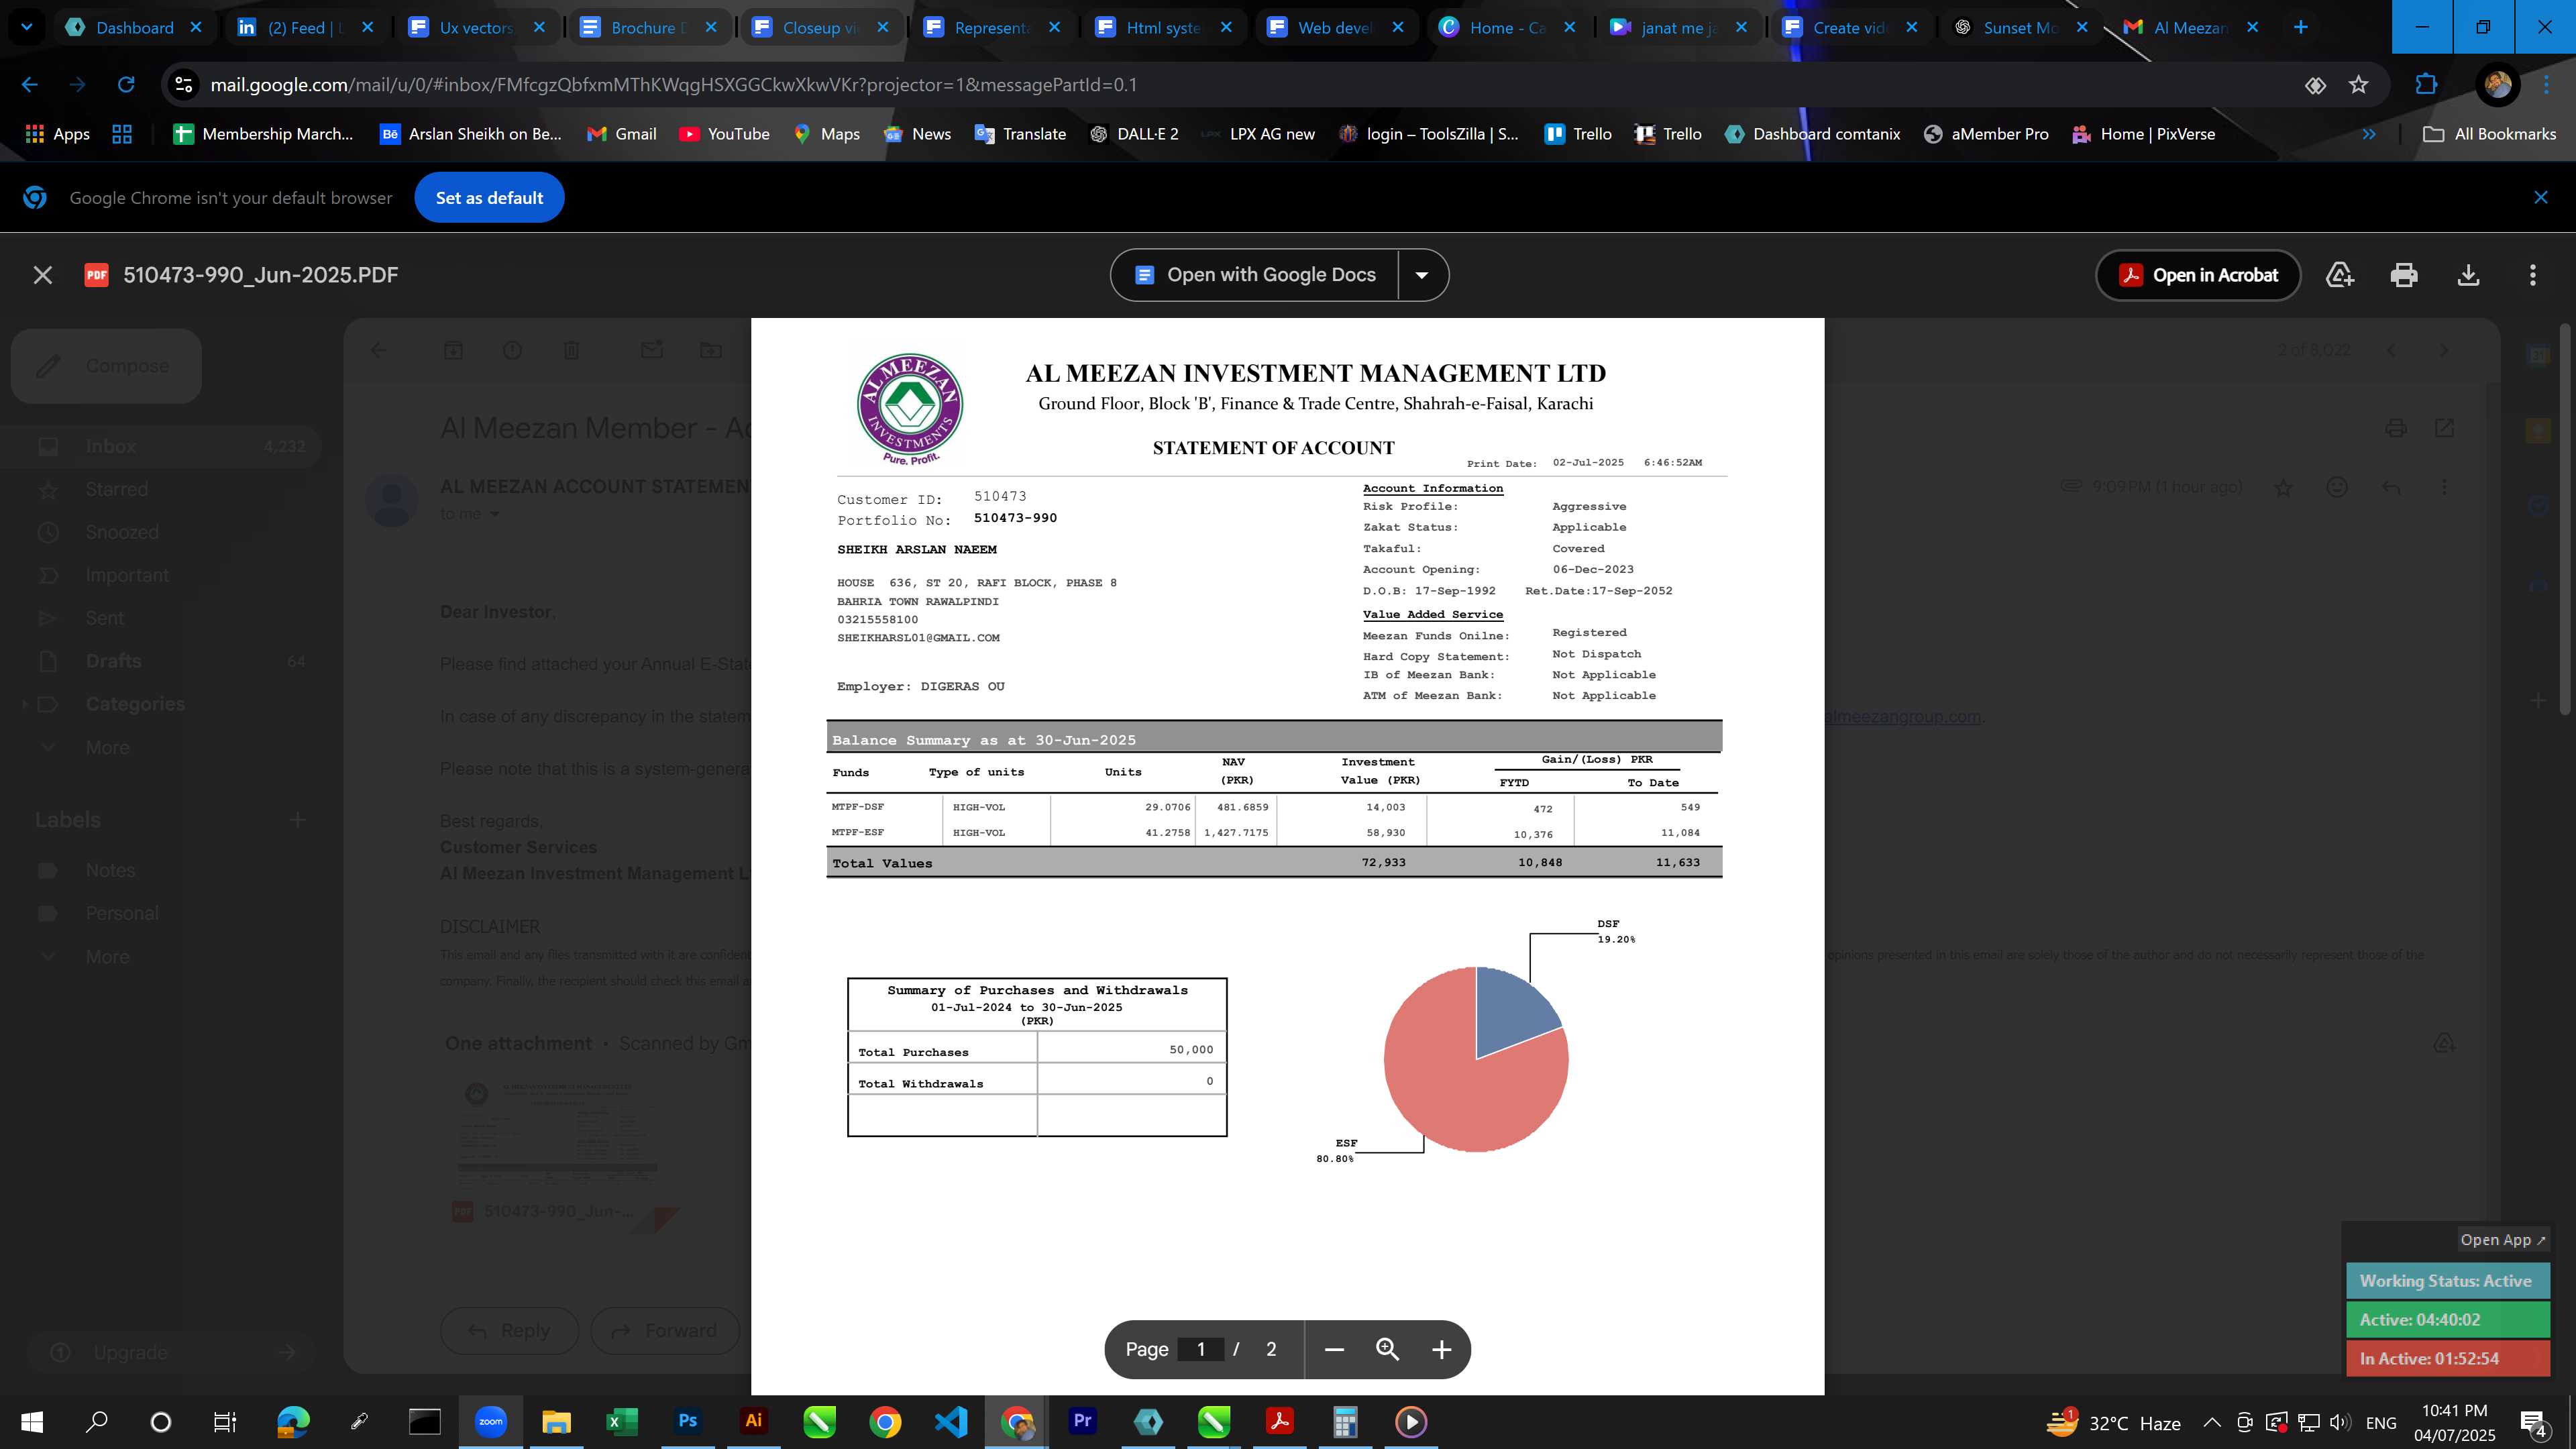Open Zoom from the taskbar

coord(490,1422)
